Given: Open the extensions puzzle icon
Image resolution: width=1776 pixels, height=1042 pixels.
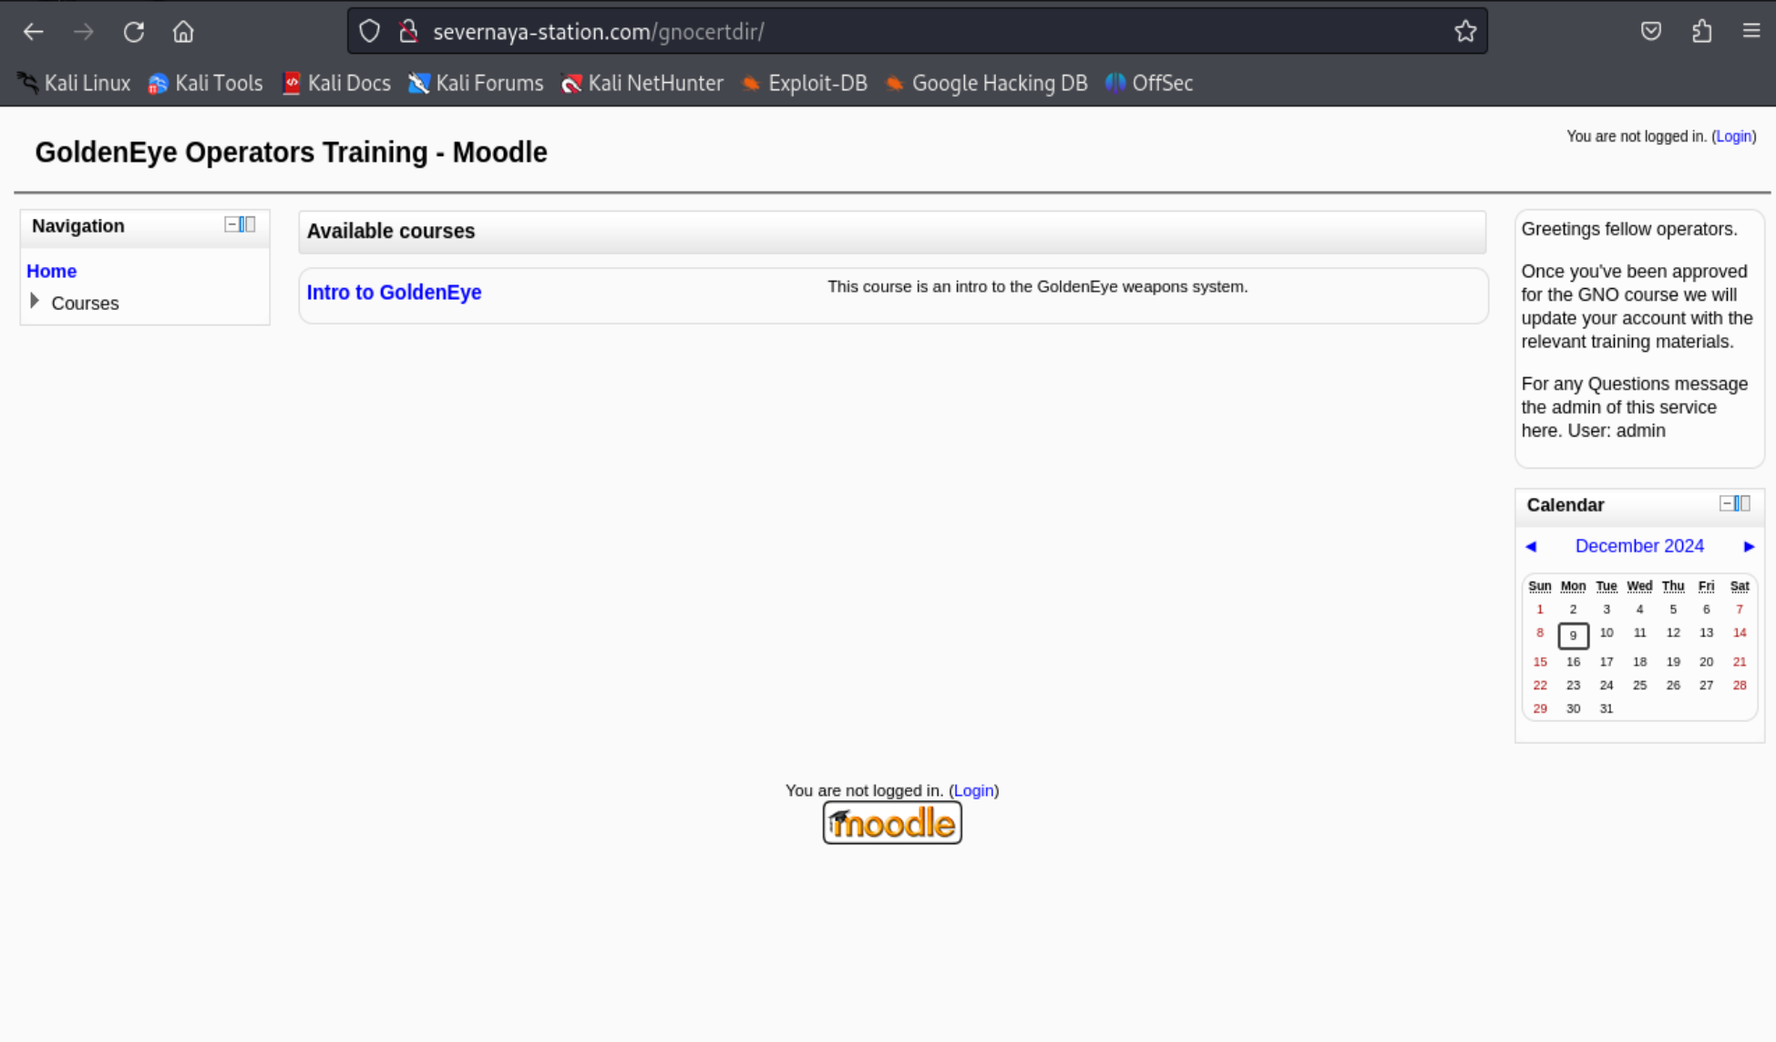Looking at the screenshot, I should point(1701,32).
